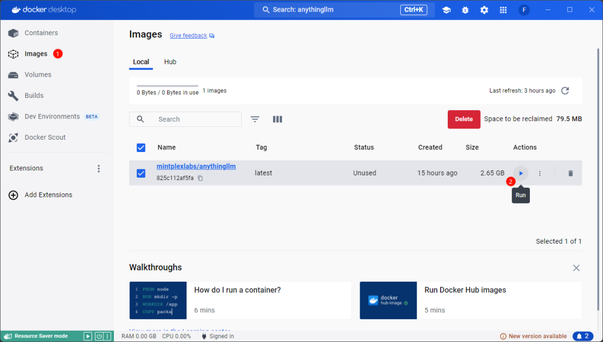Open the Learning center icon
603x342 pixels.
click(446, 10)
